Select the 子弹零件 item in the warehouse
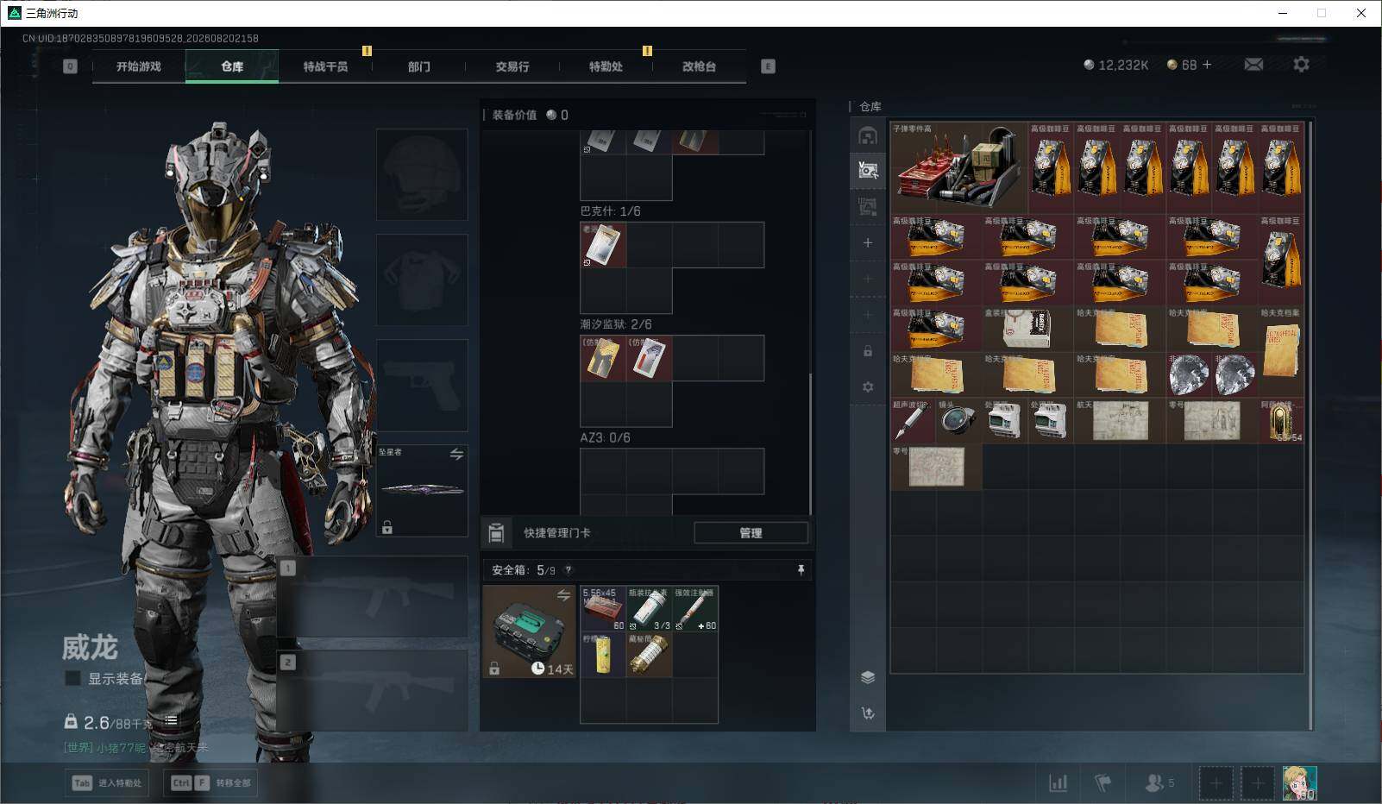Viewport: 1382px width, 804px height. (x=959, y=167)
